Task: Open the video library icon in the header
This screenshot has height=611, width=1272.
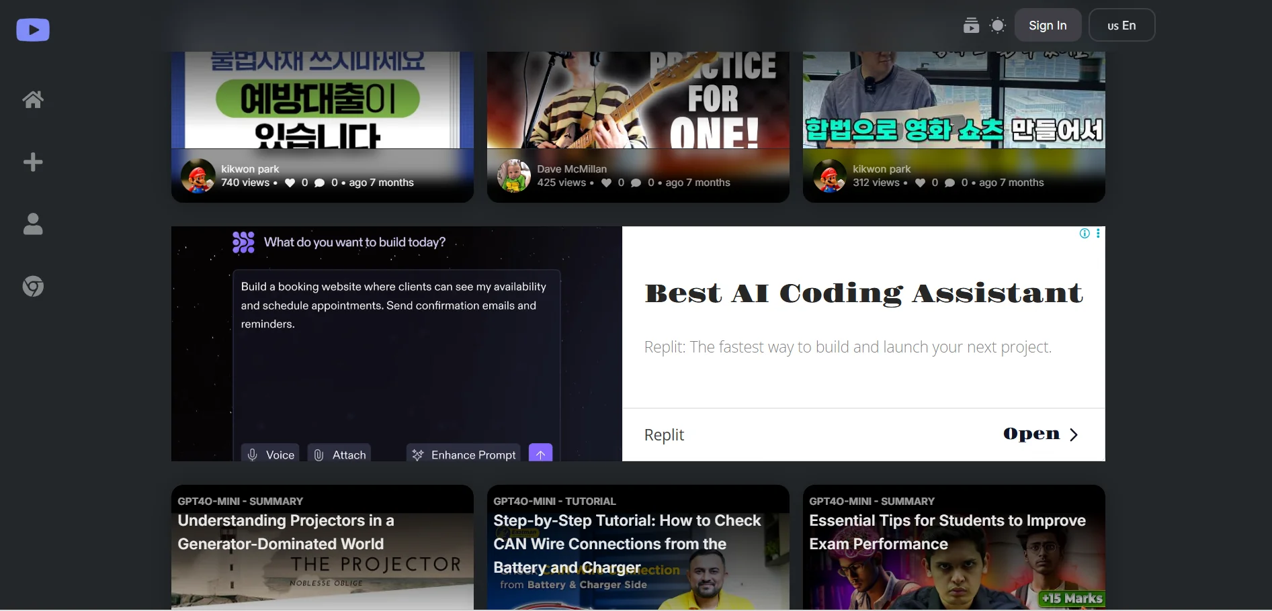Action: pyautogui.click(x=971, y=26)
